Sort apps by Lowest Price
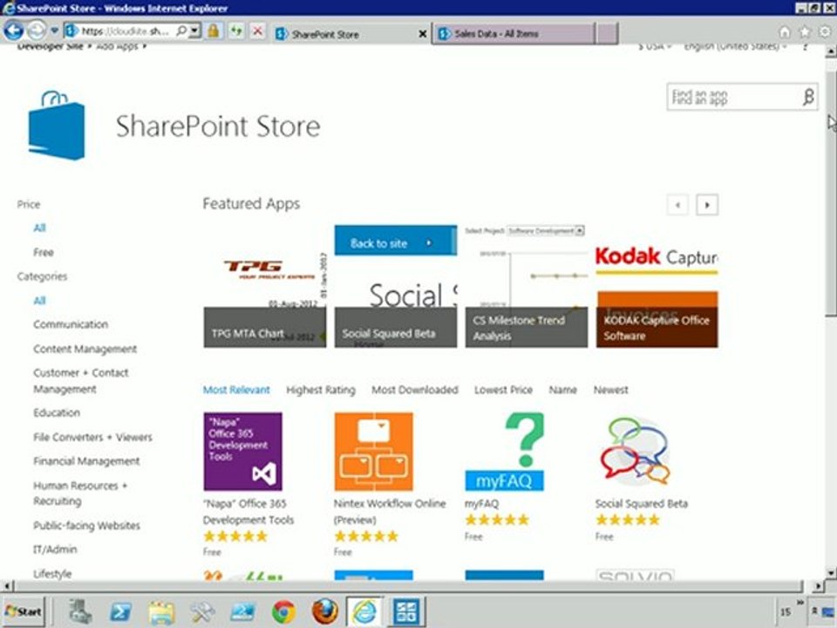This screenshot has height=628, width=837. point(503,391)
